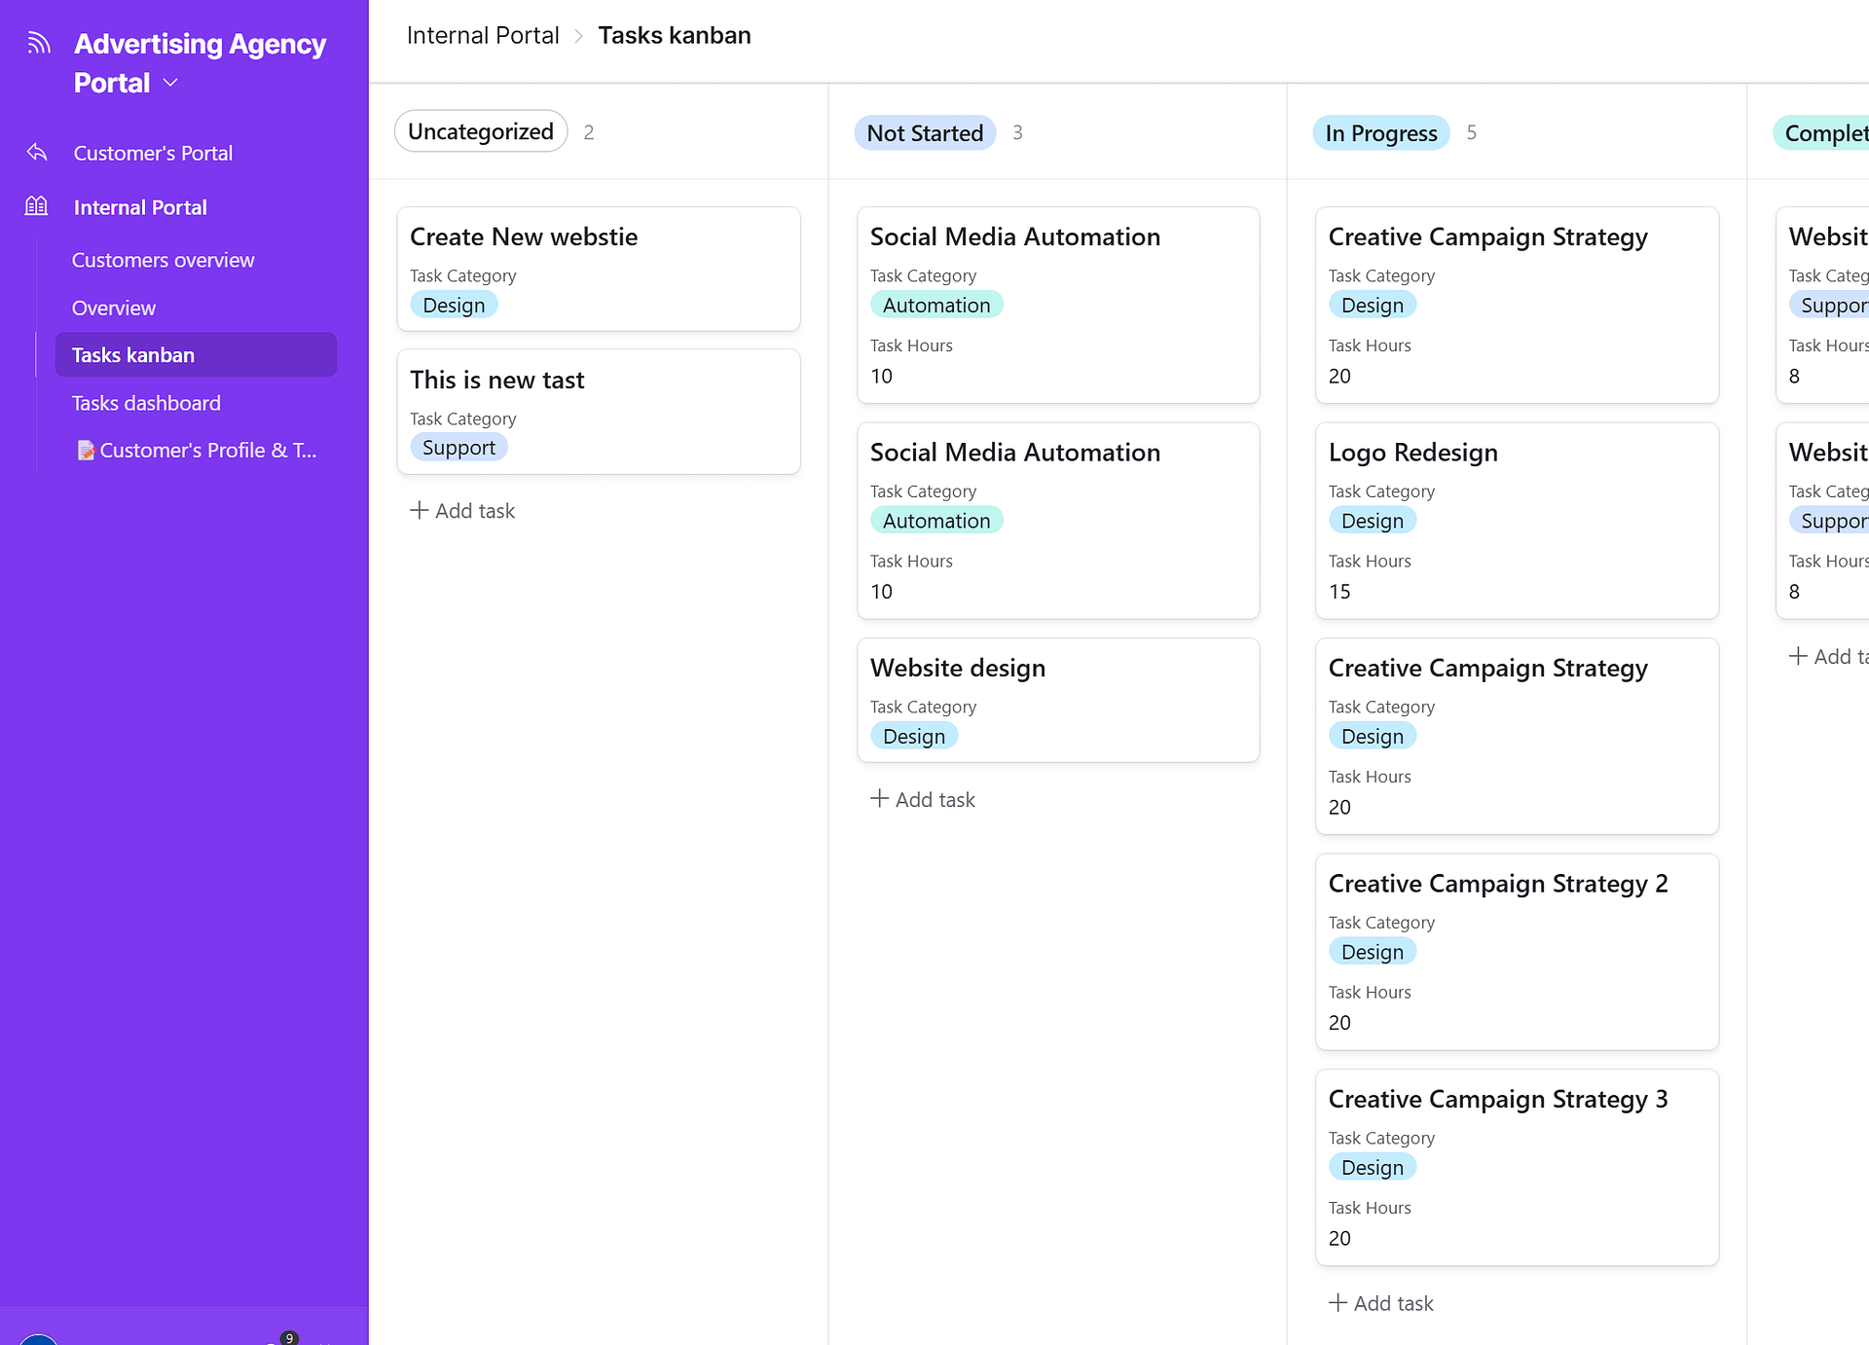Click the notification badge showing 9

click(289, 1337)
